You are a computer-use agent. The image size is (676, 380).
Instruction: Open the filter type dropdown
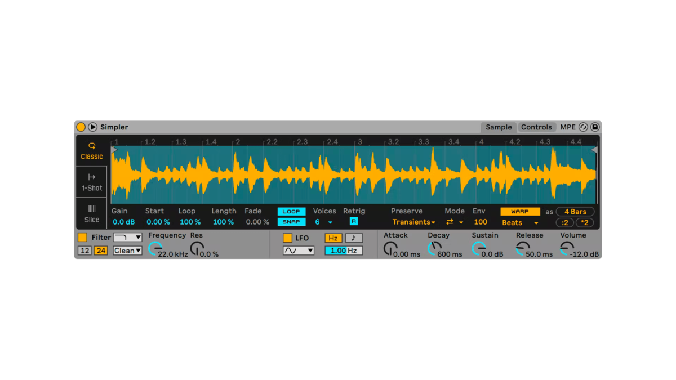(127, 238)
